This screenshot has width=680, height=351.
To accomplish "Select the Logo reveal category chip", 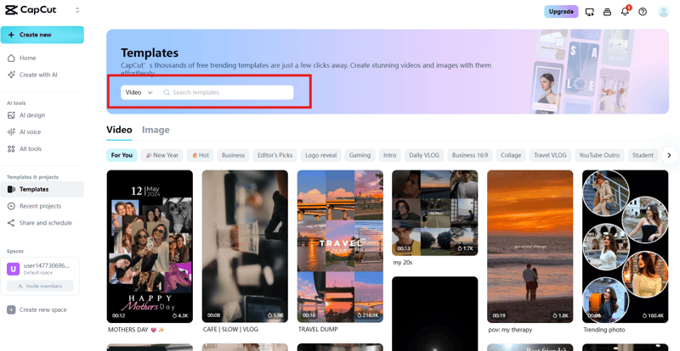I will tap(321, 155).
